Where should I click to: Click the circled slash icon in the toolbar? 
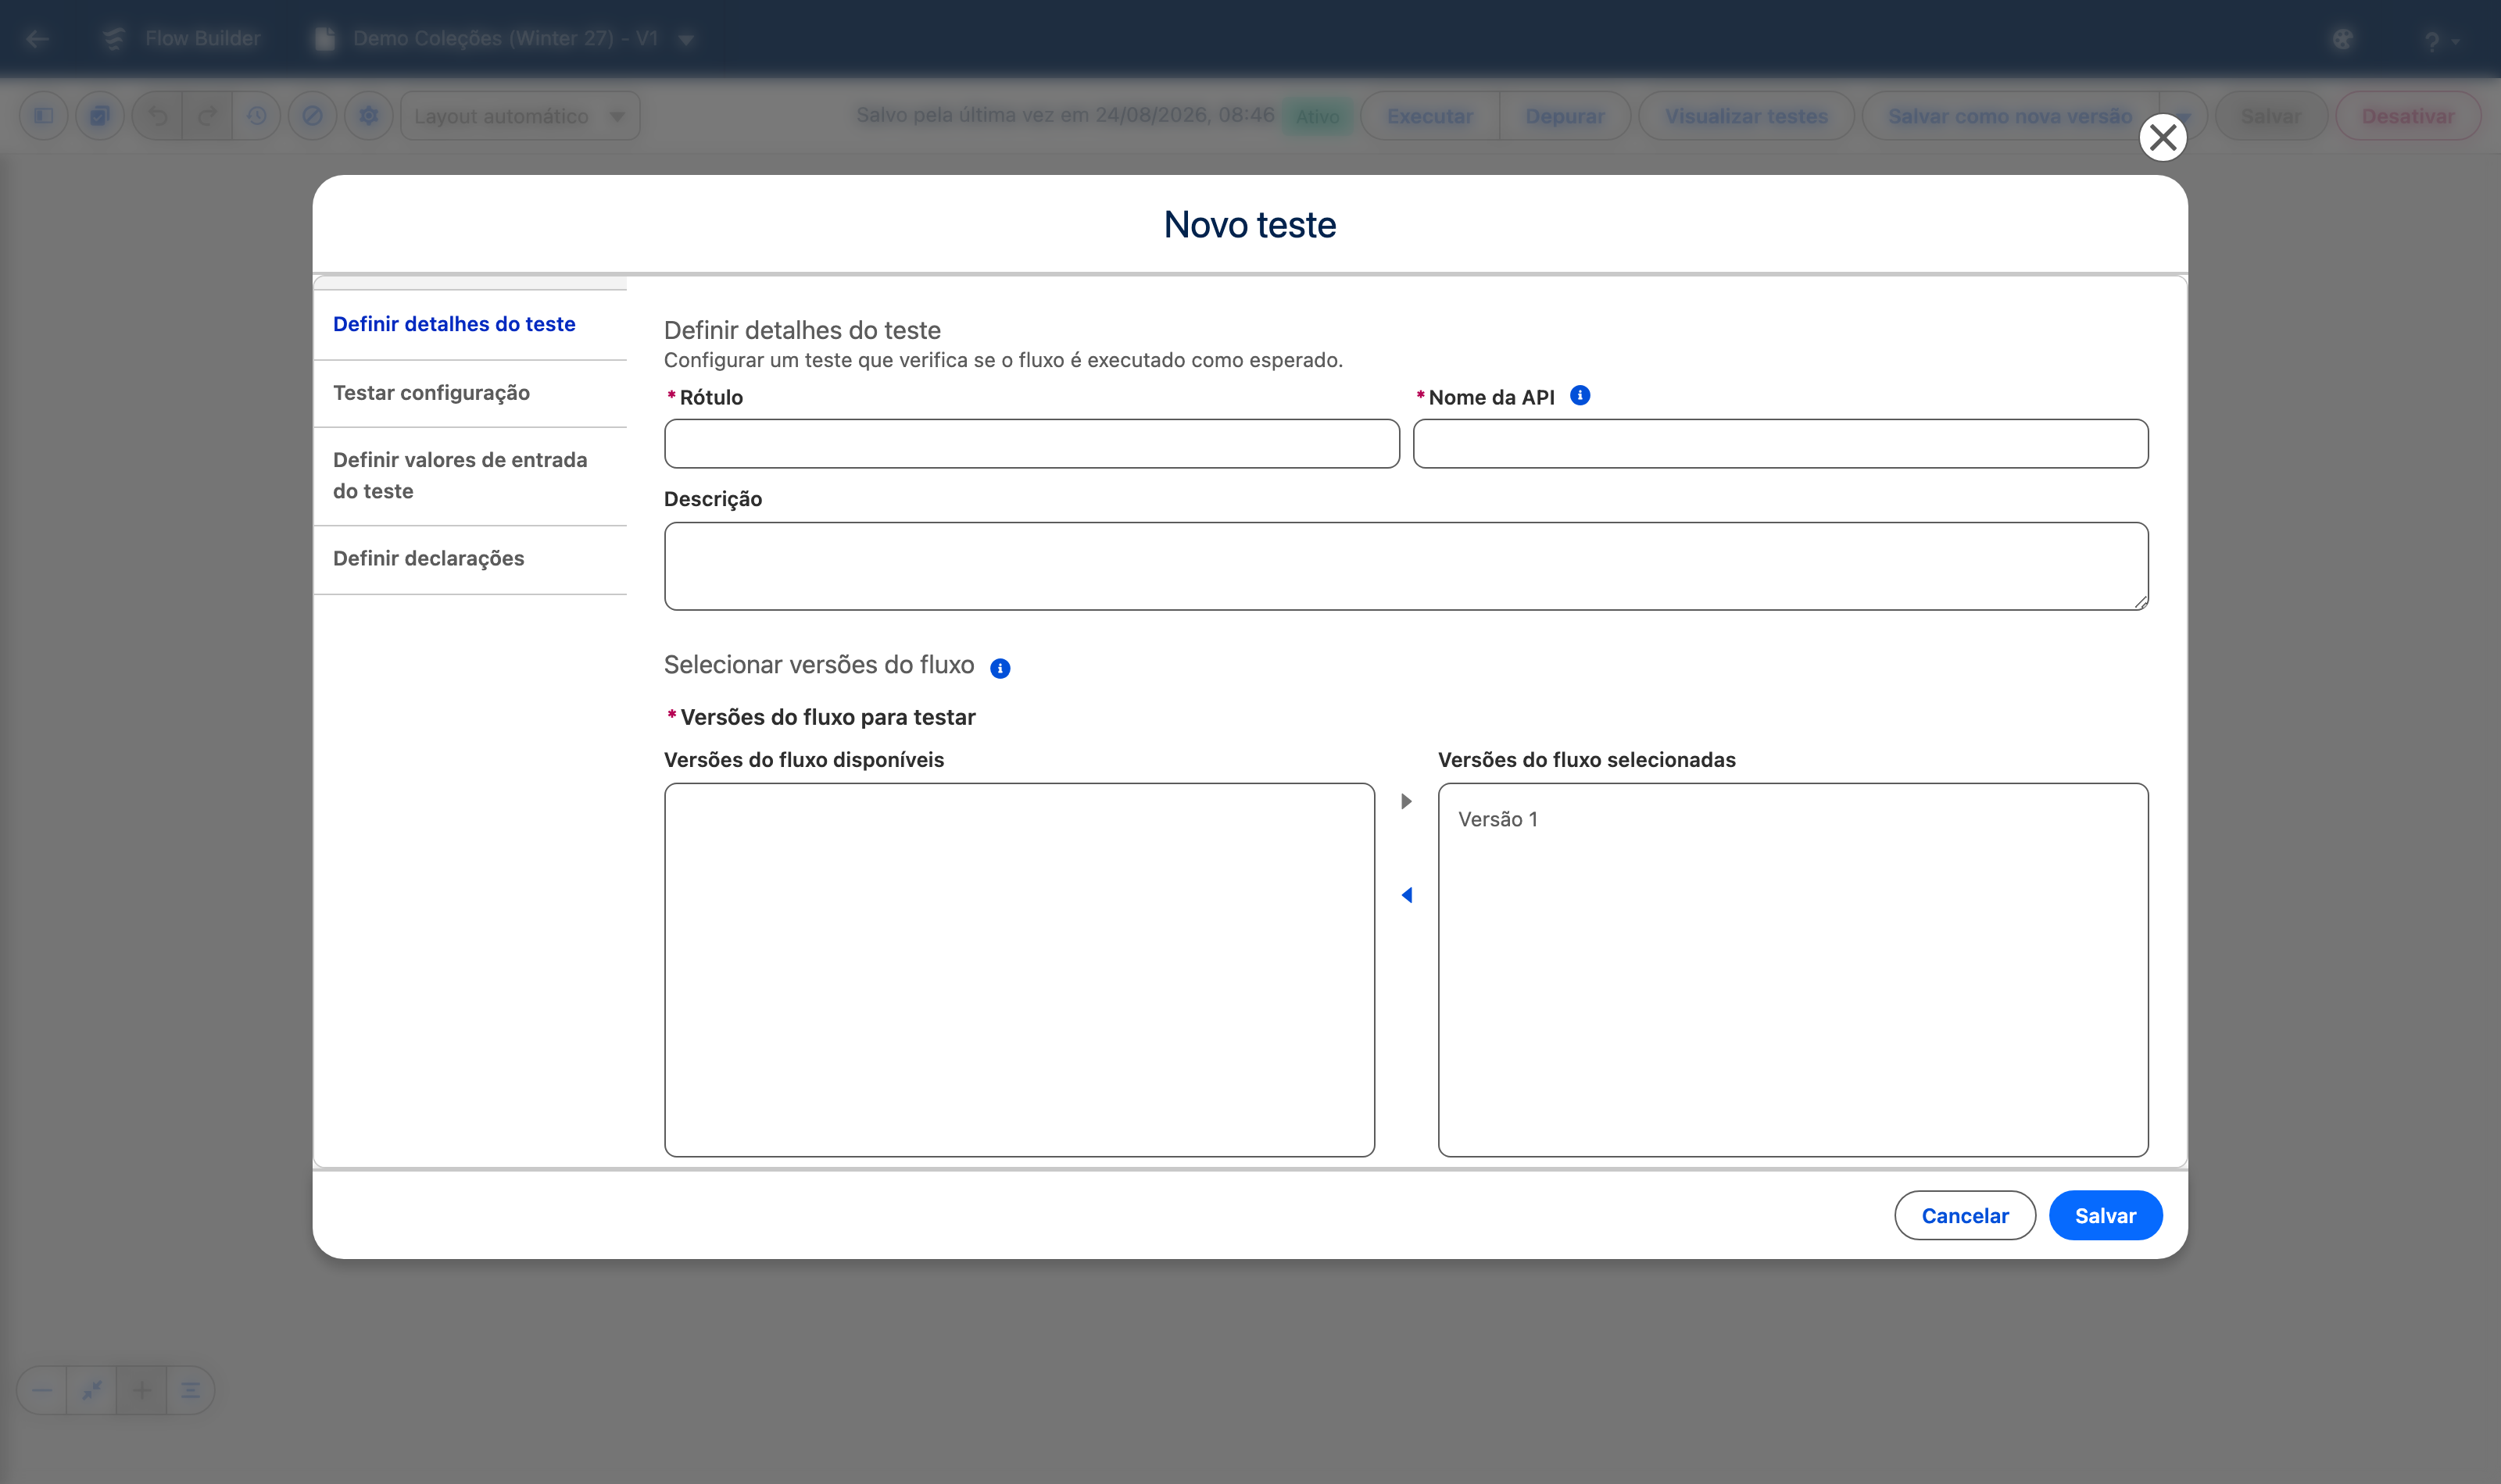click(x=313, y=116)
